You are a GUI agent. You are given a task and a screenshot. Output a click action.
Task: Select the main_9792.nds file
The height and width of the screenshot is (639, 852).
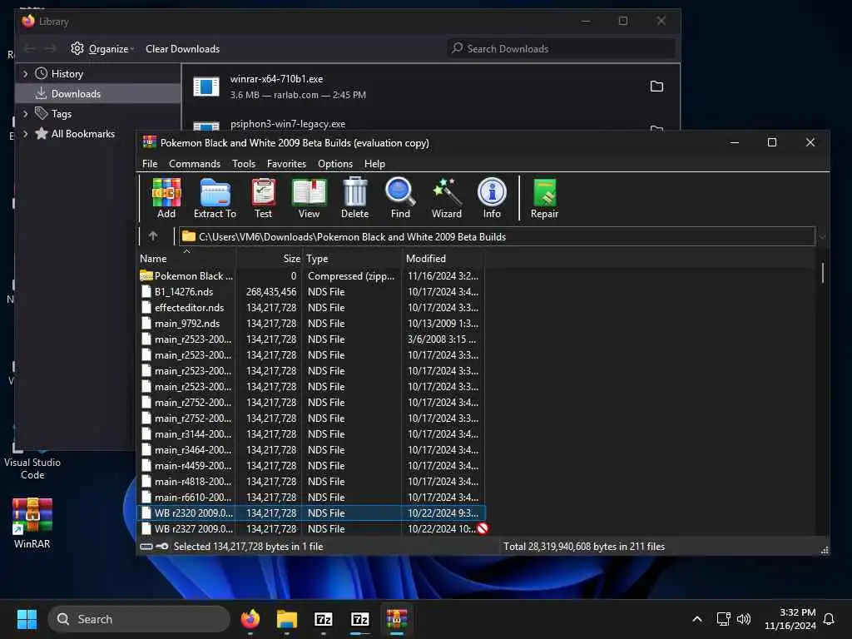coord(311,324)
